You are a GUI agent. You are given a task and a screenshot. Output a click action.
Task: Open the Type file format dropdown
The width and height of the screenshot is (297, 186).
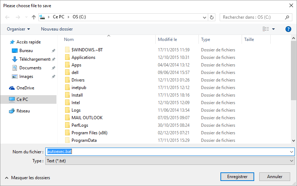click(170, 161)
